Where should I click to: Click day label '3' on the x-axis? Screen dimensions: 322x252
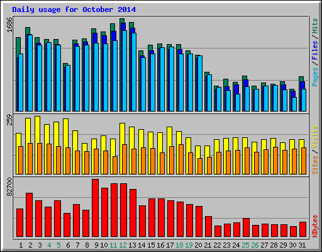pyautogui.click(x=40, y=245)
